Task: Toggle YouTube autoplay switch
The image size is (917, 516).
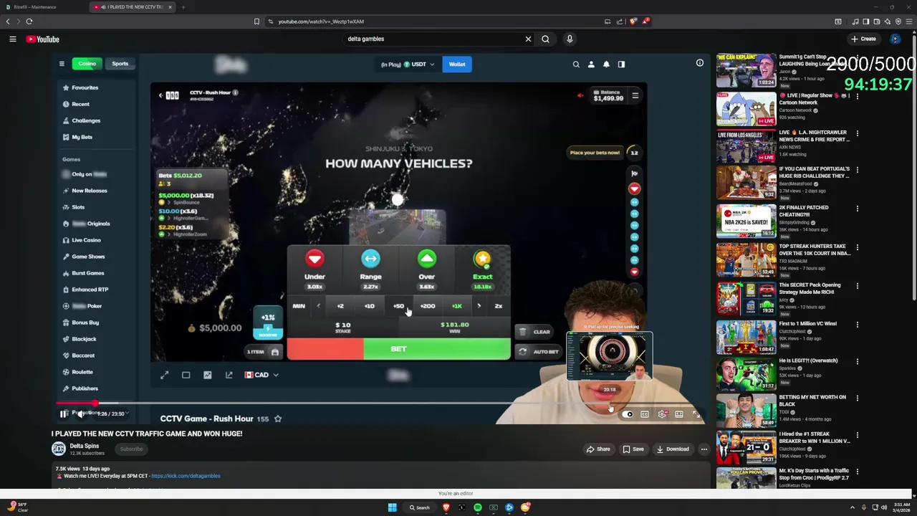Action: click(x=628, y=414)
